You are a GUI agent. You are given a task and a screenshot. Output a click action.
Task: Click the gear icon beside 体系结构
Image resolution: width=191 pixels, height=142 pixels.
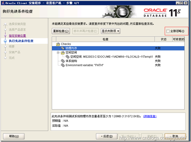[x=63, y=61]
